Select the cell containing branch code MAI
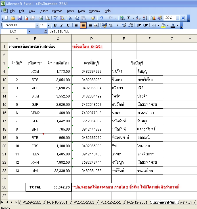The height and width of the screenshot is (209, 197). coord(35,171)
